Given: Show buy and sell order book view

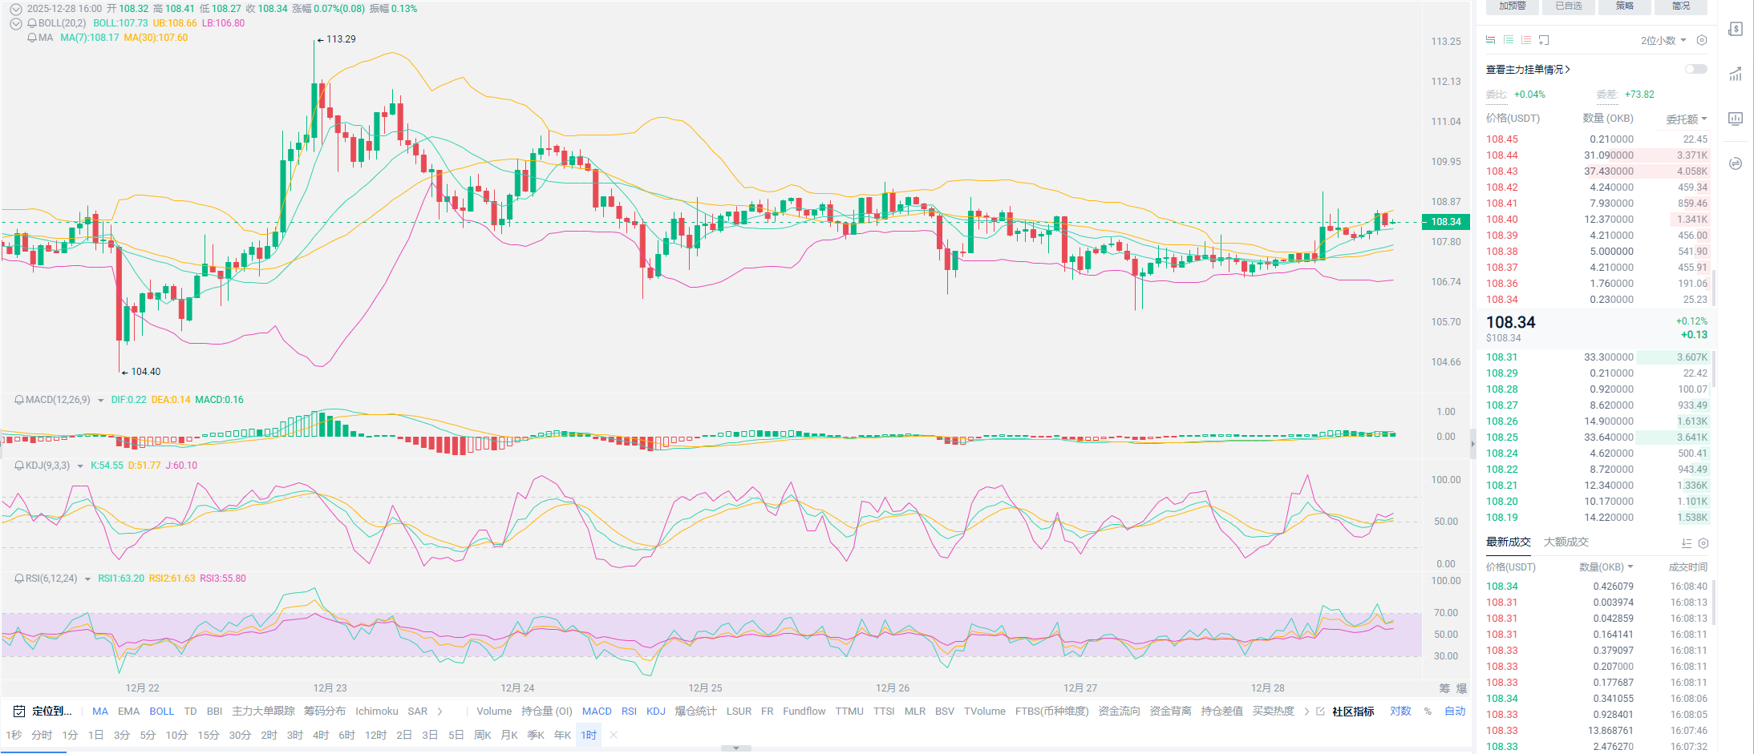Looking at the screenshot, I should point(1490,40).
